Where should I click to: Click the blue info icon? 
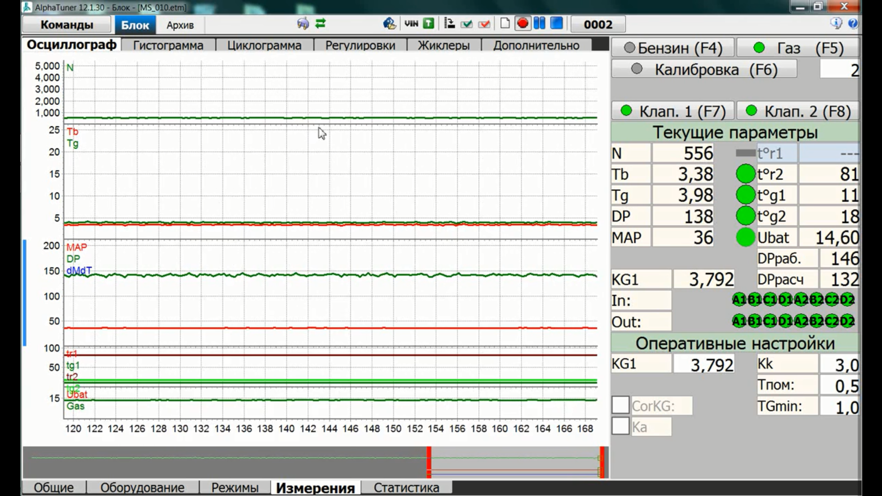click(836, 23)
